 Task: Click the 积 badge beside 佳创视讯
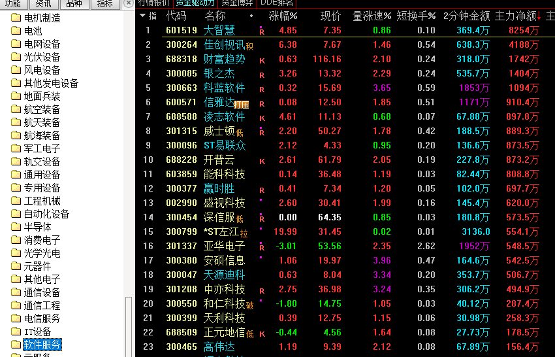coord(249,46)
